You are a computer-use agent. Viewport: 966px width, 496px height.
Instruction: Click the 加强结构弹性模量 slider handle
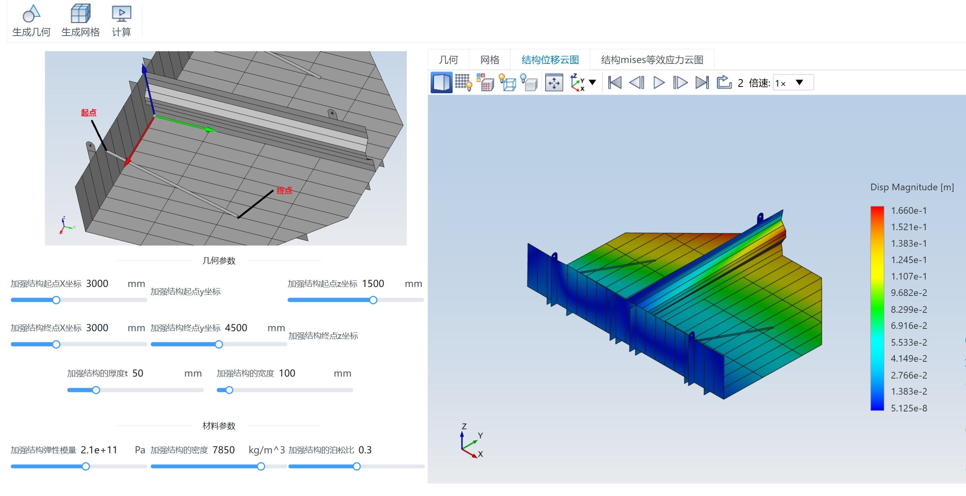pos(85,466)
